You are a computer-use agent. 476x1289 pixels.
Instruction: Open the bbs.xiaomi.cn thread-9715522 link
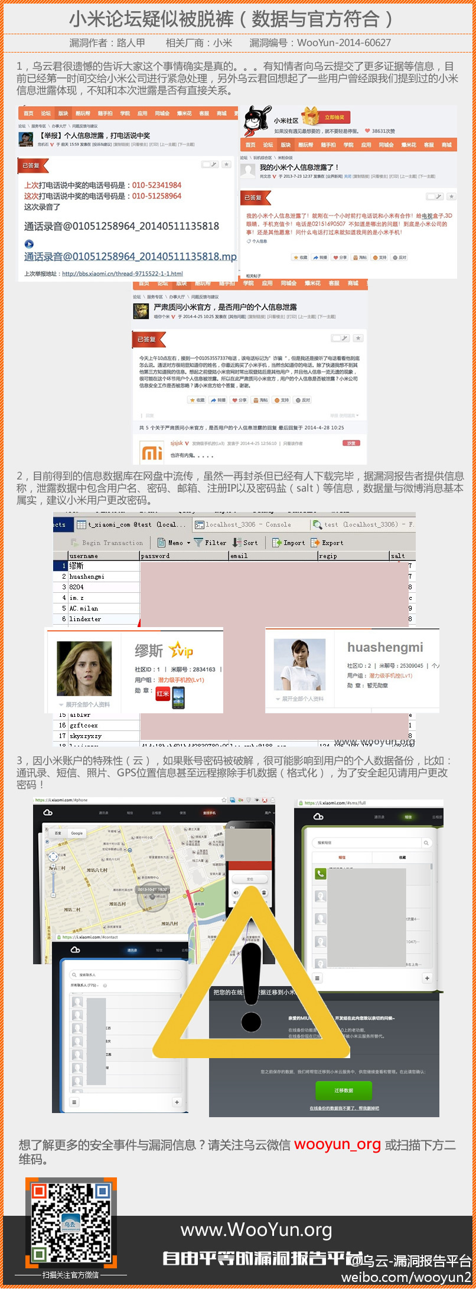tap(122, 273)
